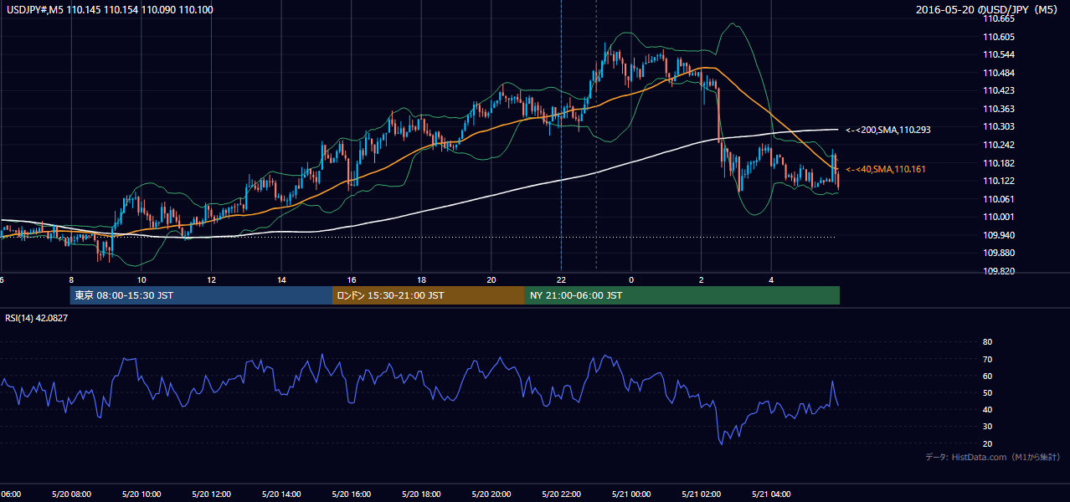Viewport: 1070px width, 502px height.
Task: Click the '5/20 08:00' date axis label
Action: 70,494
